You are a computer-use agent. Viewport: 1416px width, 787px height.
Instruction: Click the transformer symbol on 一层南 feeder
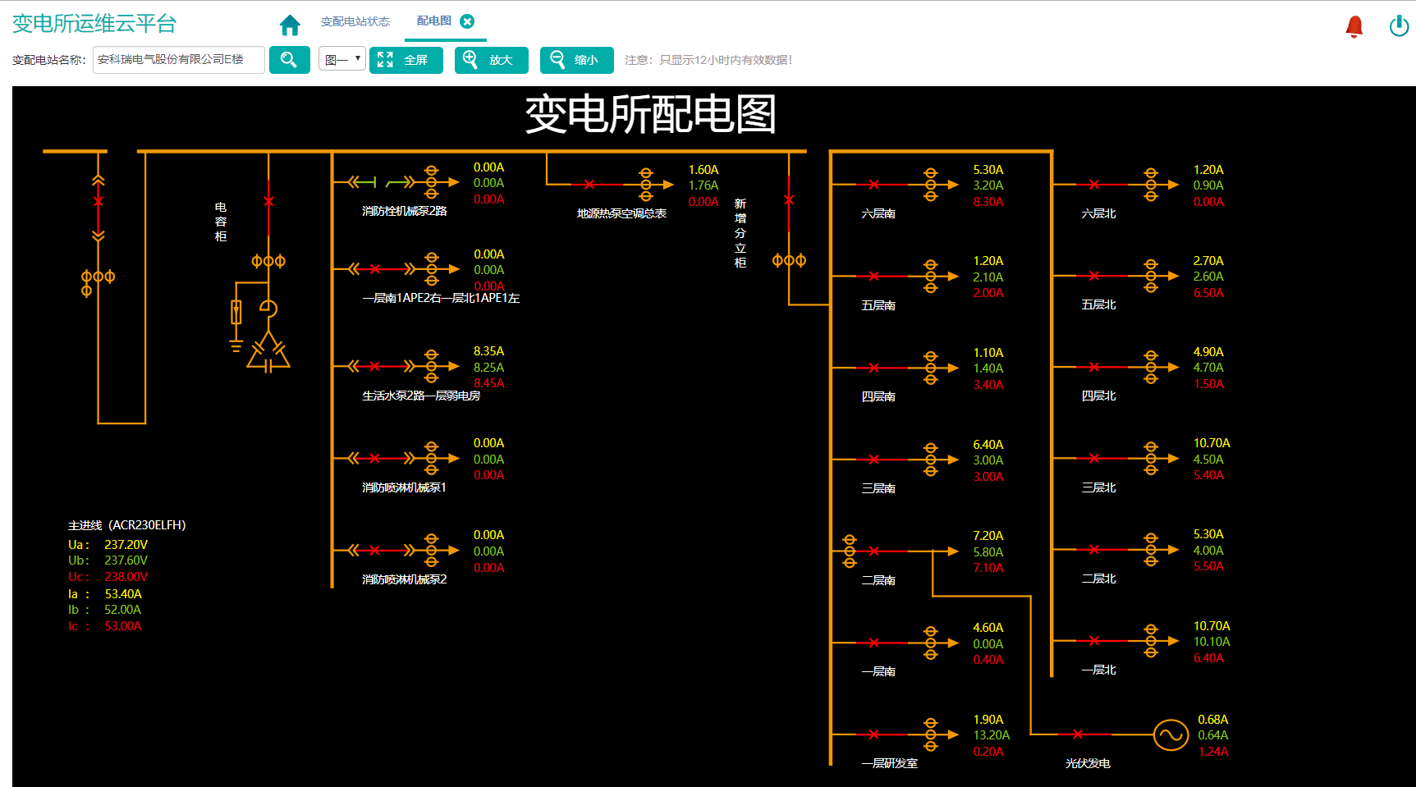click(x=931, y=643)
